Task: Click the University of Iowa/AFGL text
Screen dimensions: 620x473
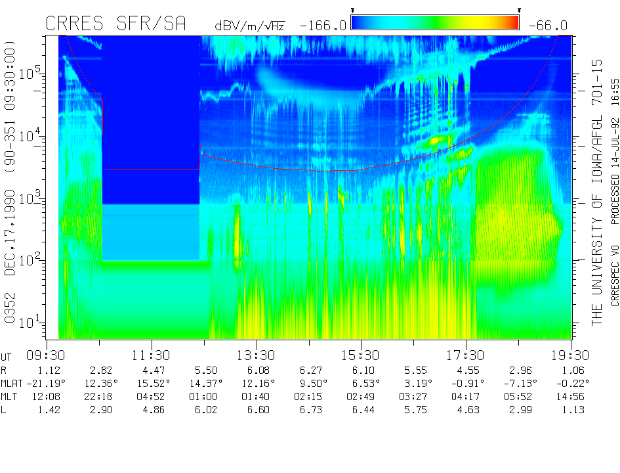Action: tap(597, 192)
